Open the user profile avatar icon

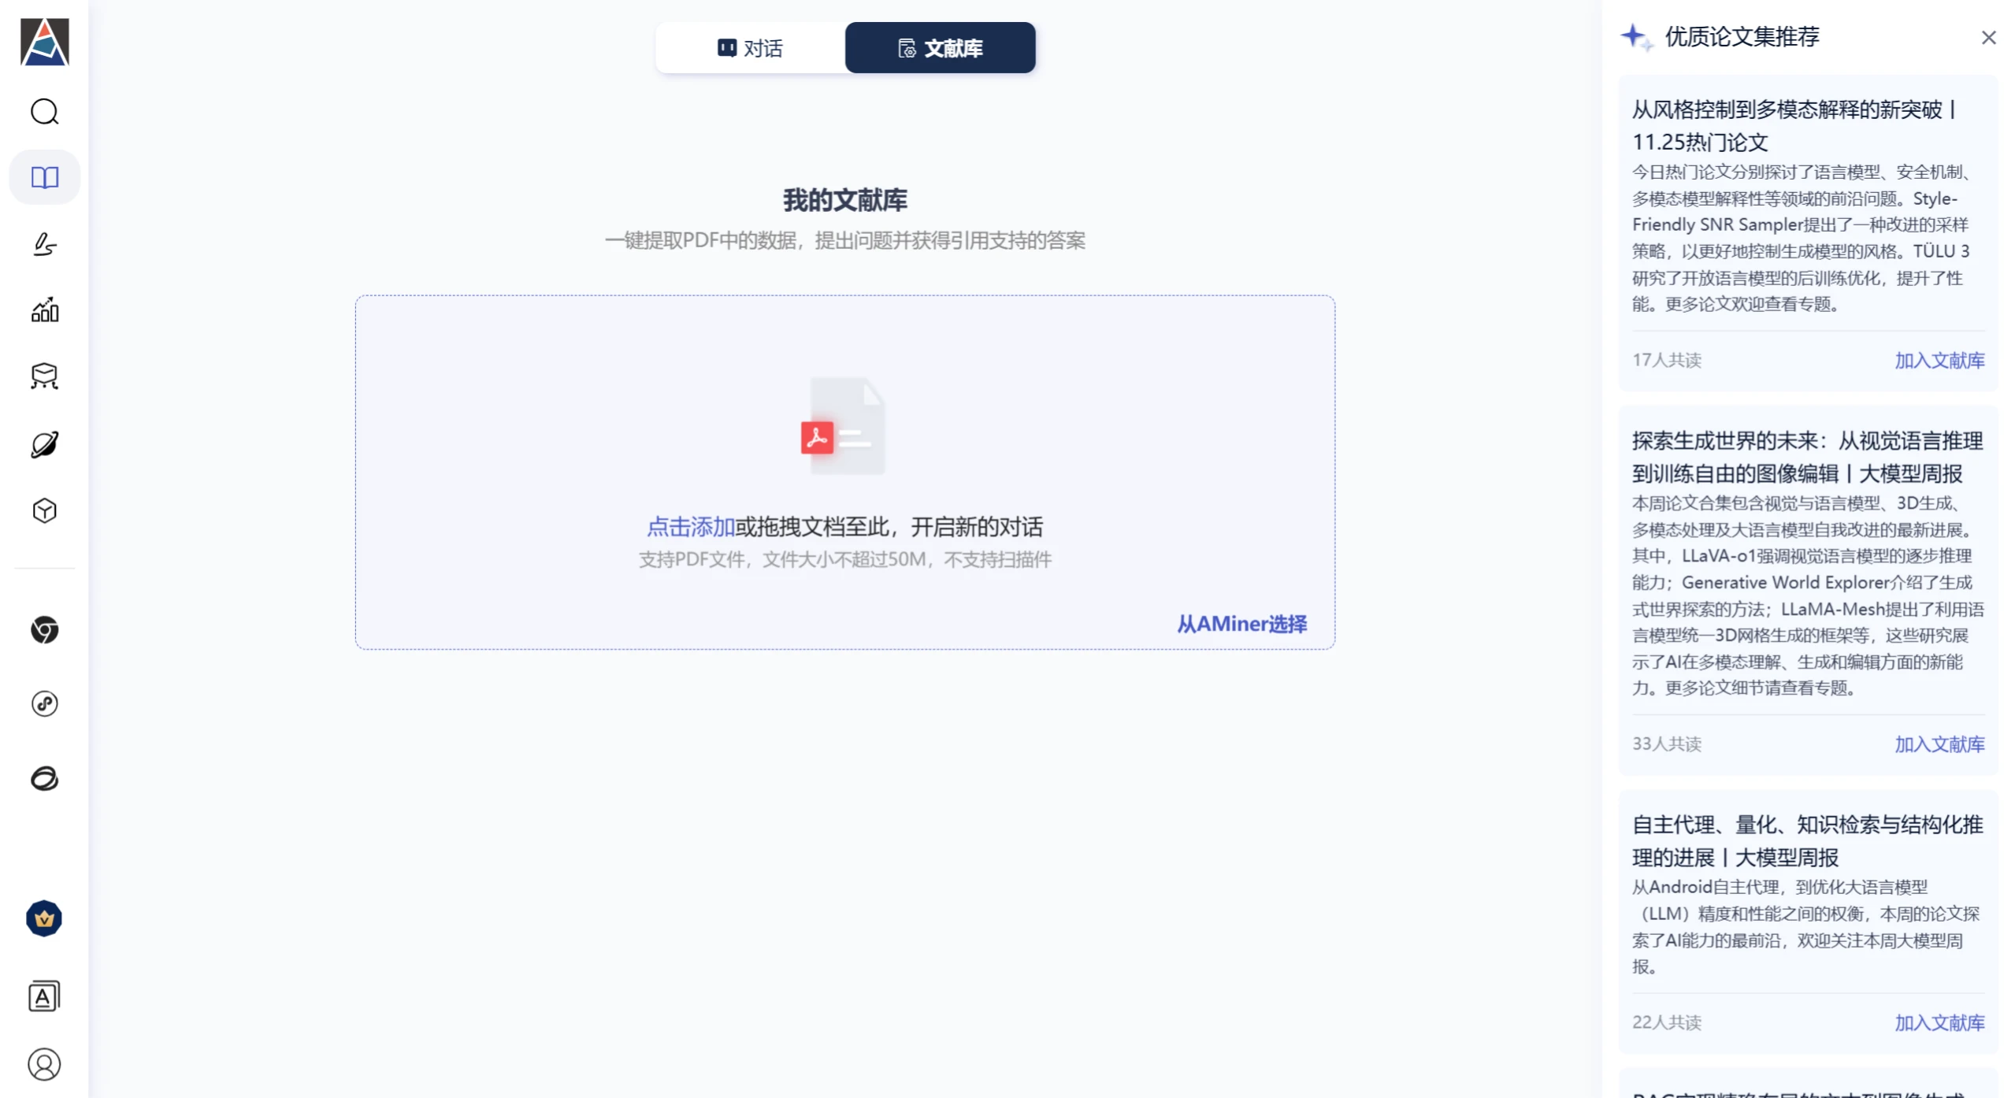(x=44, y=1065)
